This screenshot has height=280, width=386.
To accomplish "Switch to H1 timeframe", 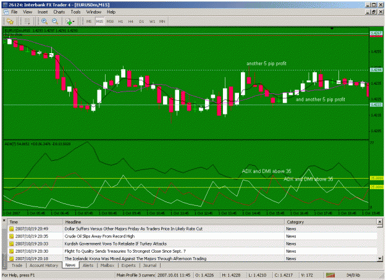I will click(x=120, y=22).
